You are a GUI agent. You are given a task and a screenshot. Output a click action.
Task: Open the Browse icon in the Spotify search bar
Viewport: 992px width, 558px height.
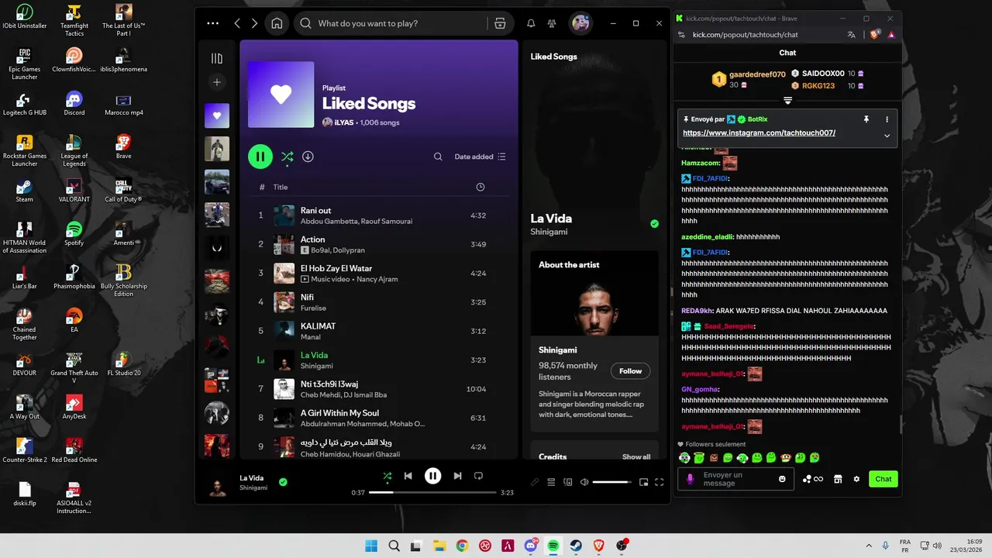[500, 23]
